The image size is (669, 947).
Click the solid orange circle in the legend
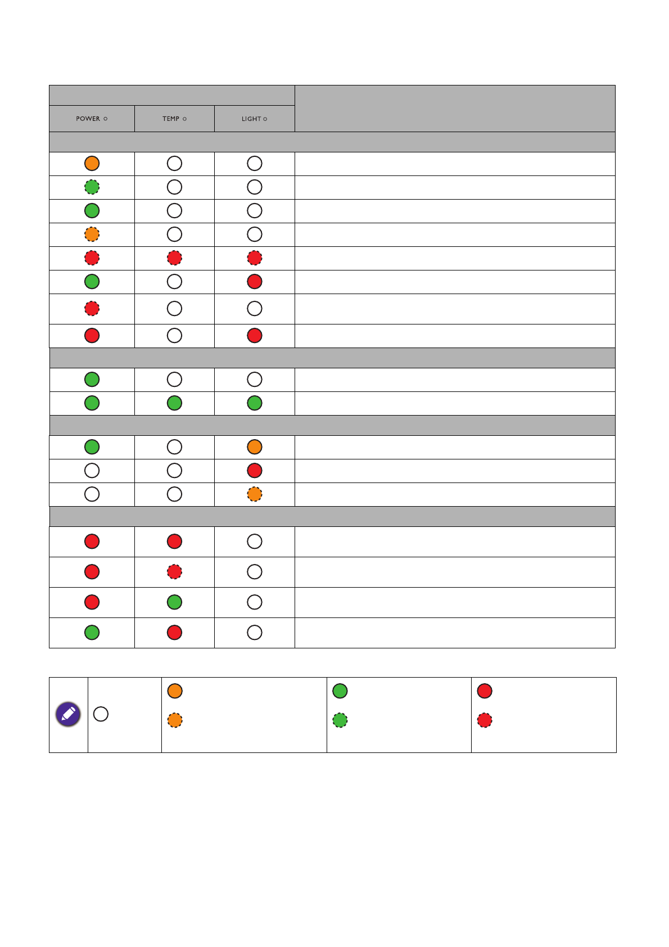[175, 691]
